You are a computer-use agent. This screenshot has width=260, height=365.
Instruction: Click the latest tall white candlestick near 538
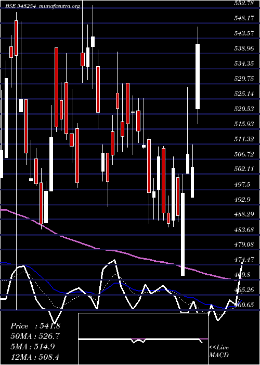(198, 76)
